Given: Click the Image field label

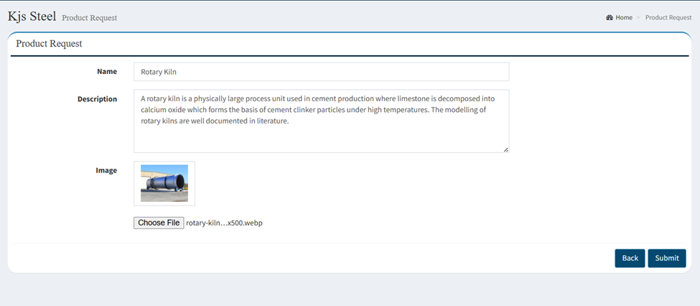Looking at the screenshot, I should pos(106,170).
